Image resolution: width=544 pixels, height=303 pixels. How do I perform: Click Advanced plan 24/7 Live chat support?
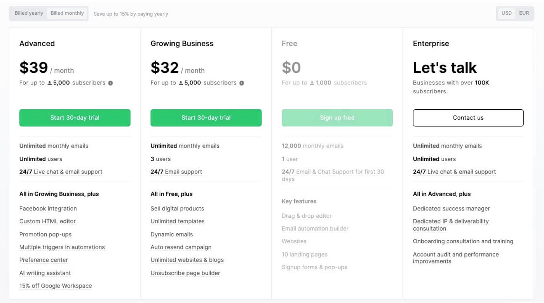click(61, 172)
